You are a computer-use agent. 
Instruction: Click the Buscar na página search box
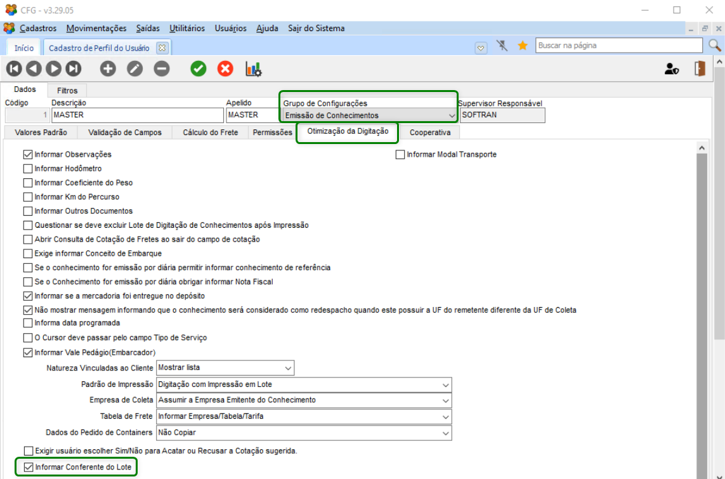[618, 45]
